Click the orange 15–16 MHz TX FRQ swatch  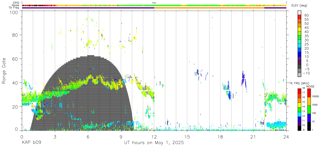coord(299,100)
